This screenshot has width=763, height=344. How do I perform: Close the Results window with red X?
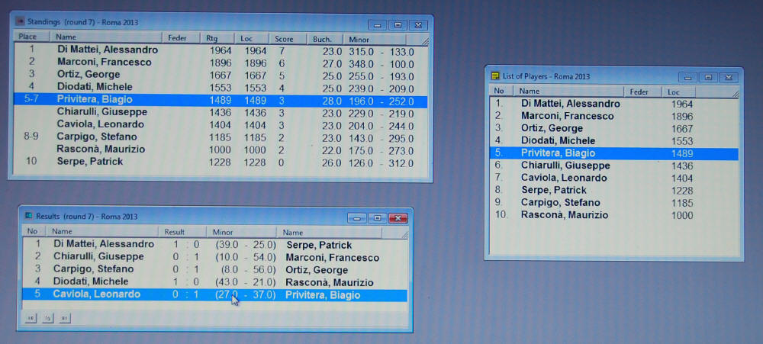pyautogui.click(x=398, y=219)
